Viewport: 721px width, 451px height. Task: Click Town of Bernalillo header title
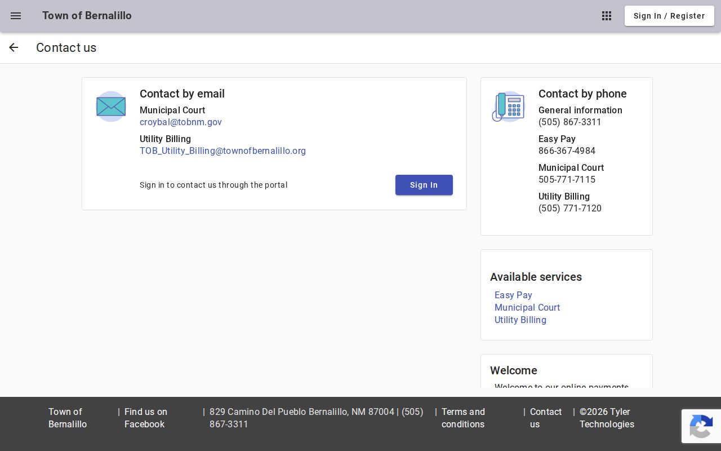(87, 16)
